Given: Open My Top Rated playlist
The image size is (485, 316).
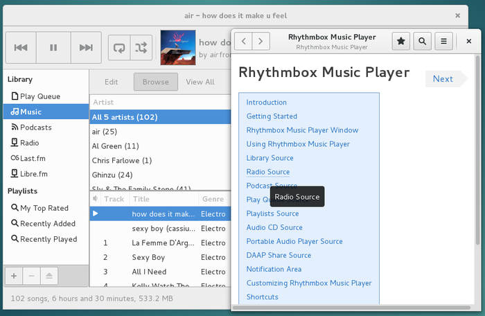Looking at the screenshot, I should point(46,208).
